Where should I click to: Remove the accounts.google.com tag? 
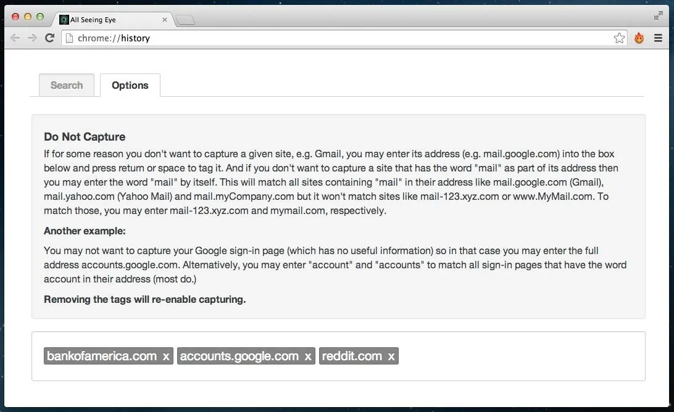[308, 356]
